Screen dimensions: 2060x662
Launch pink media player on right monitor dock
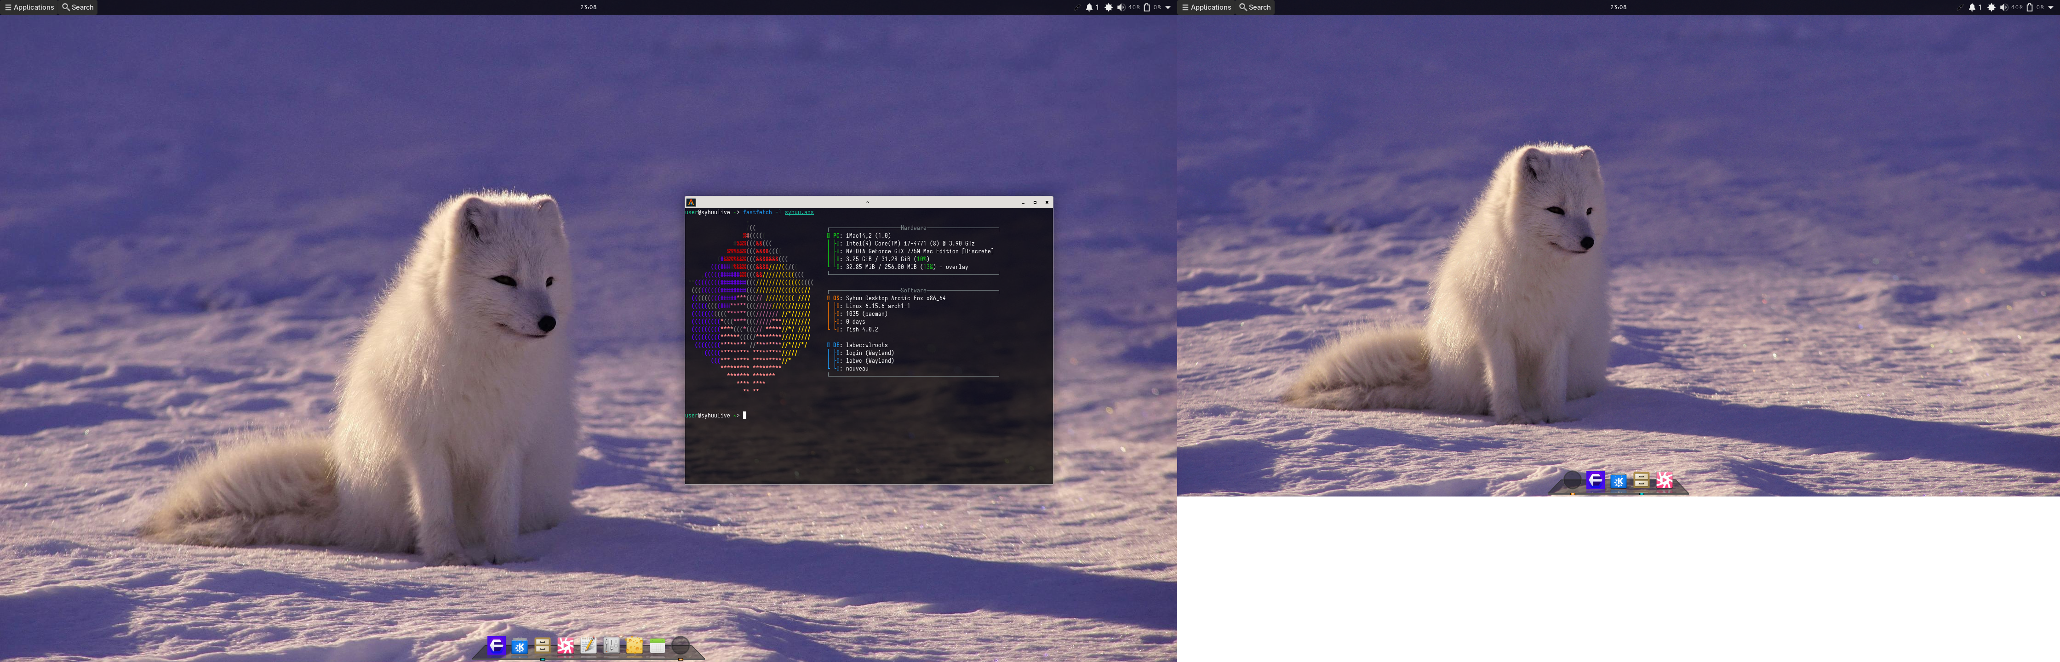point(1664,479)
